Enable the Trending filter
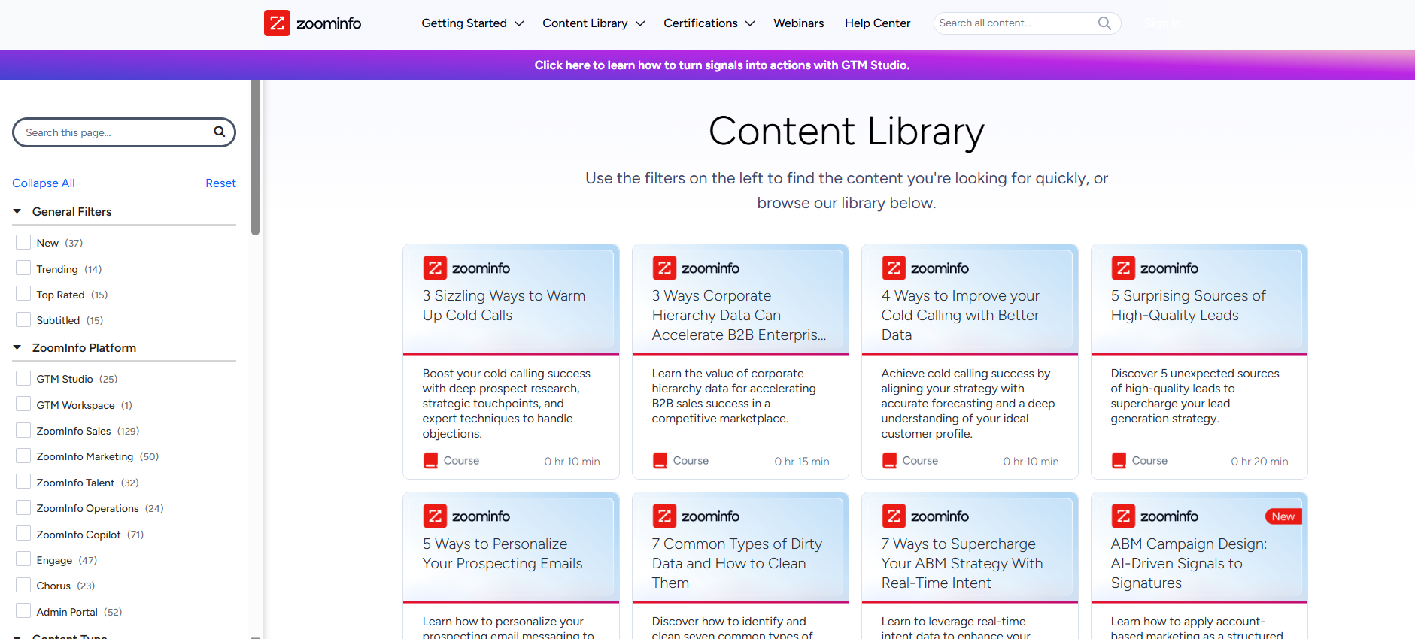This screenshot has width=1415, height=639. tap(23, 268)
